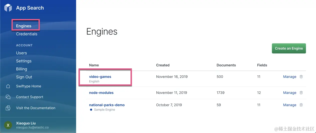Open the node-modules engine link
This screenshot has height=133, width=316.
pos(101,93)
